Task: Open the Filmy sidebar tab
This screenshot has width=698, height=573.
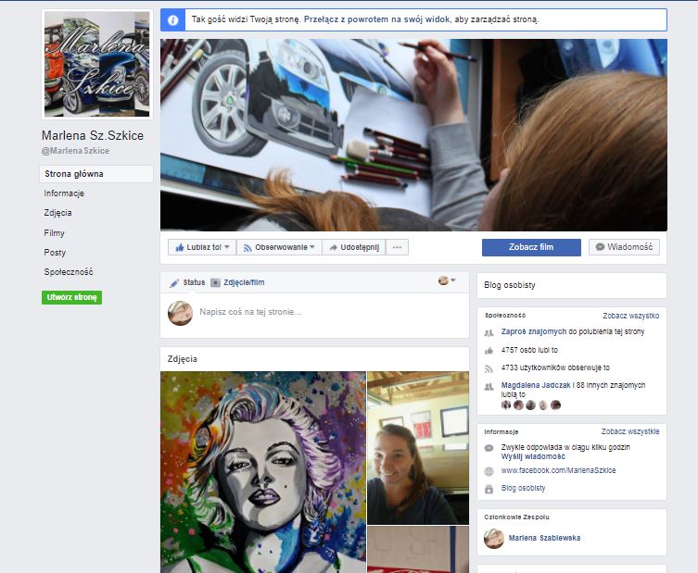Action: [55, 233]
